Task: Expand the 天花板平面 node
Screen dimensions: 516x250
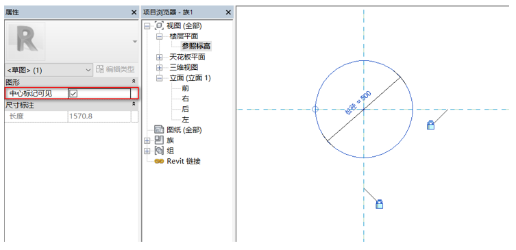Action: tap(160, 58)
